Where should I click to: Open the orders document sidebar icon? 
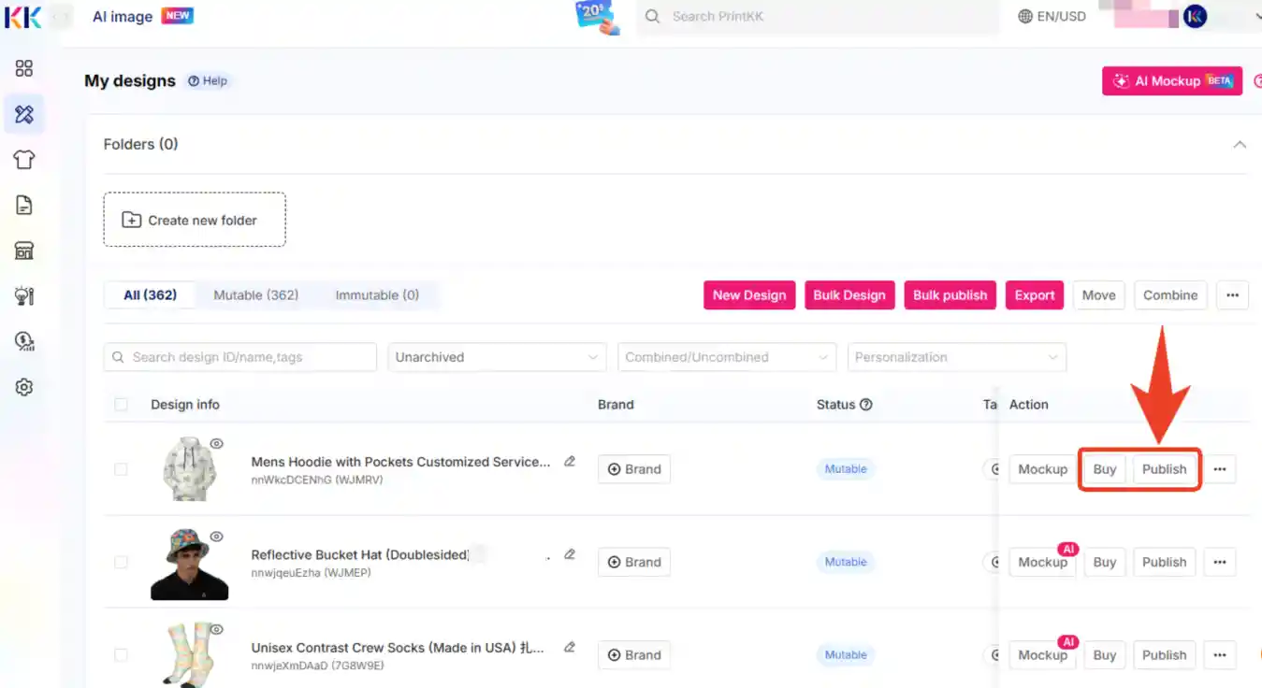click(24, 206)
